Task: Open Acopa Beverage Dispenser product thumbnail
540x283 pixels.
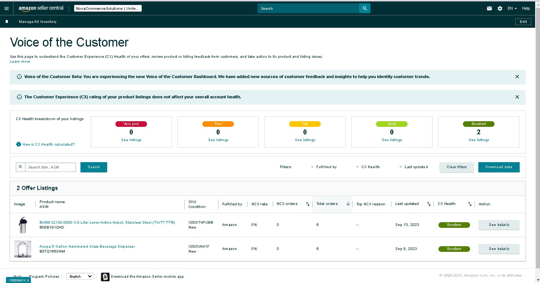Action: [23, 249]
